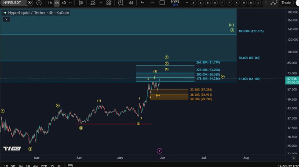
Task: Select the 100.00% (129.615) Fibonacci label
Action: [251, 31]
